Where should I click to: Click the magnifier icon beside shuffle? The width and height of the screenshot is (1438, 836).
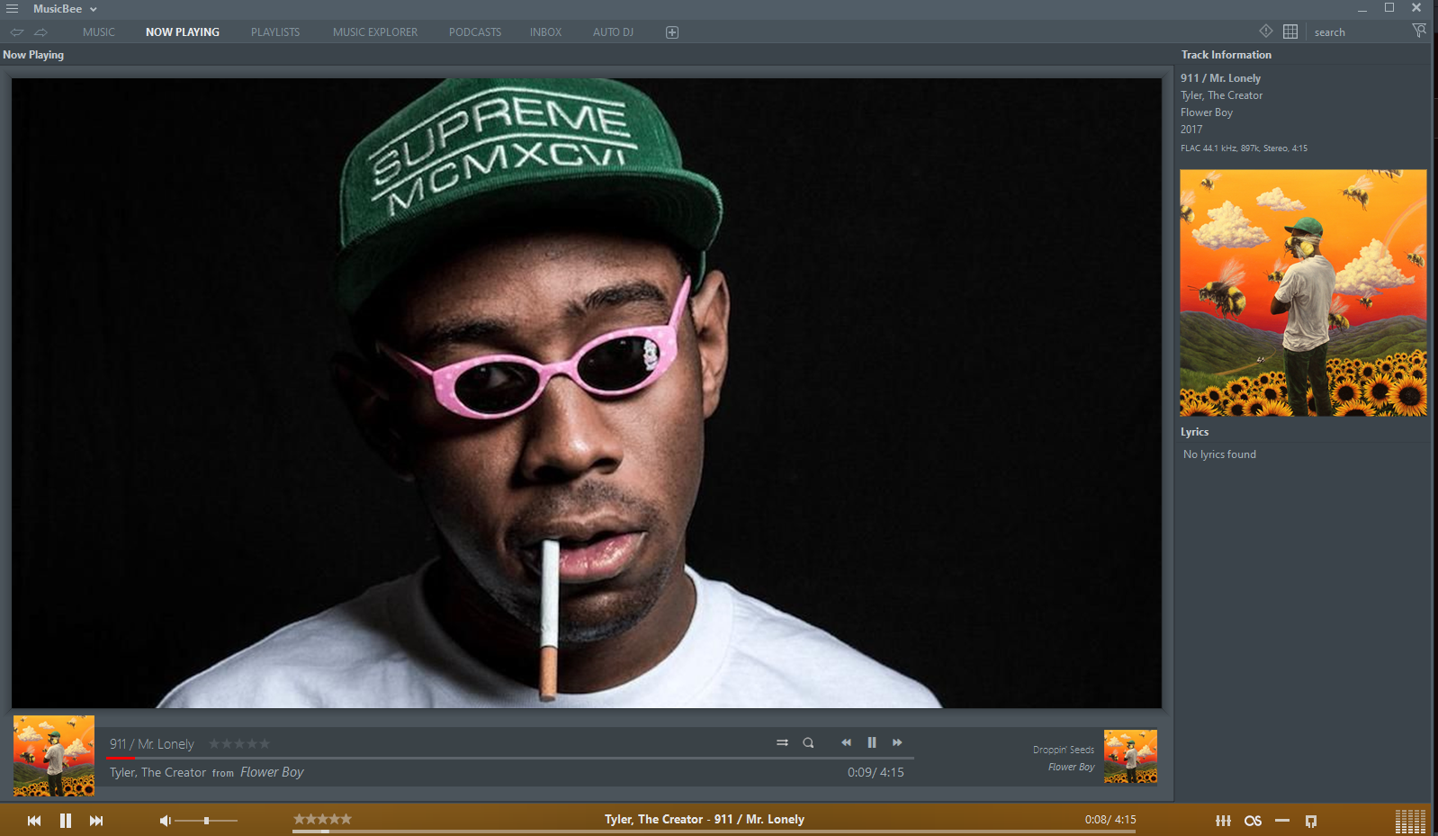tap(808, 742)
